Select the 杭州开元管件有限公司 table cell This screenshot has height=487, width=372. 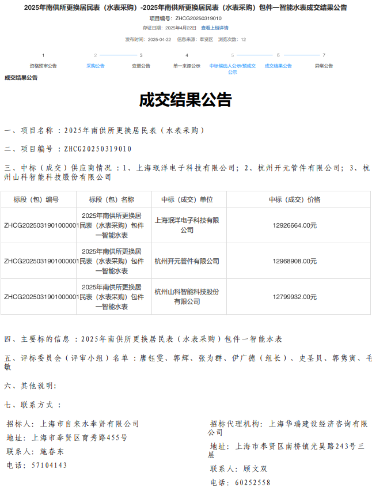click(187, 261)
